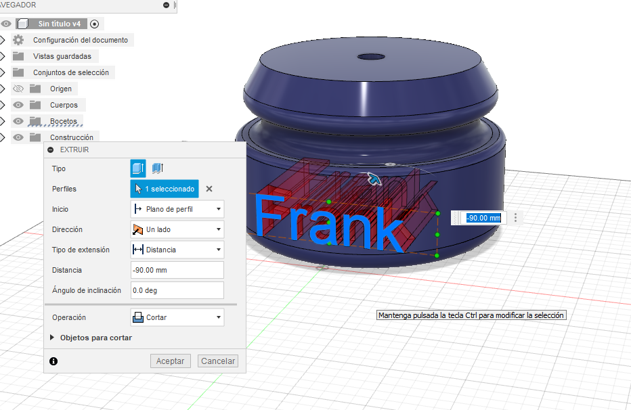Select the Cuerpos tree item

pyautogui.click(x=64, y=105)
